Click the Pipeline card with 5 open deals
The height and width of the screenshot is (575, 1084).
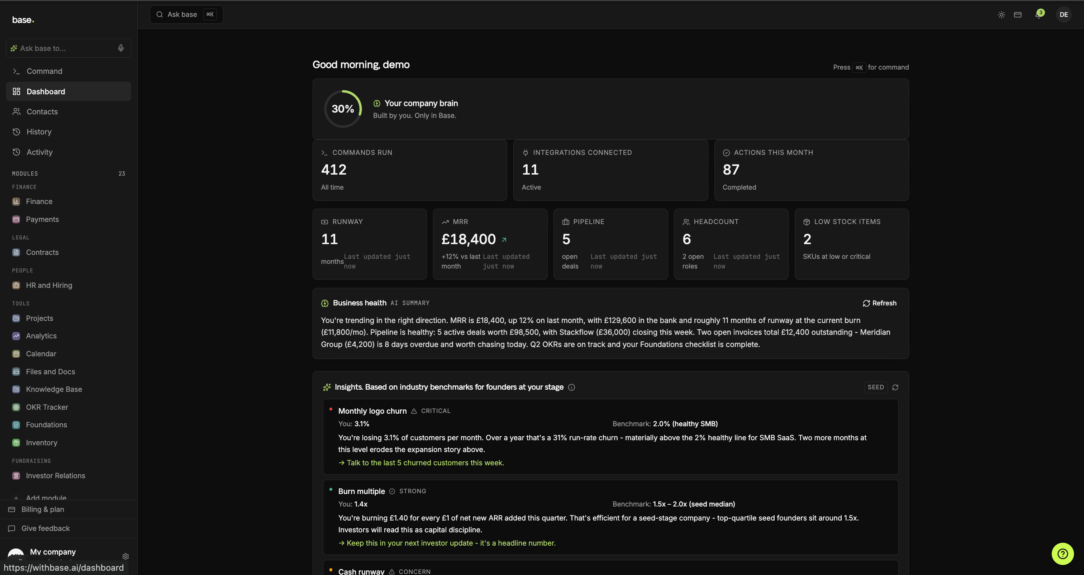(x=610, y=244)
